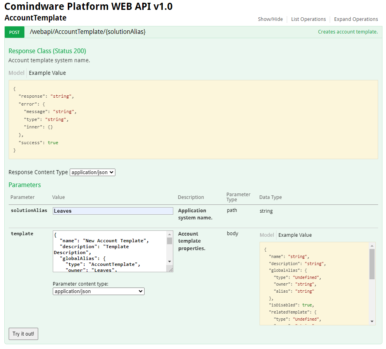This screenshot has height=349, width=386.
Task: Open the Parameter content type dropdown
Action: point(98,291)
